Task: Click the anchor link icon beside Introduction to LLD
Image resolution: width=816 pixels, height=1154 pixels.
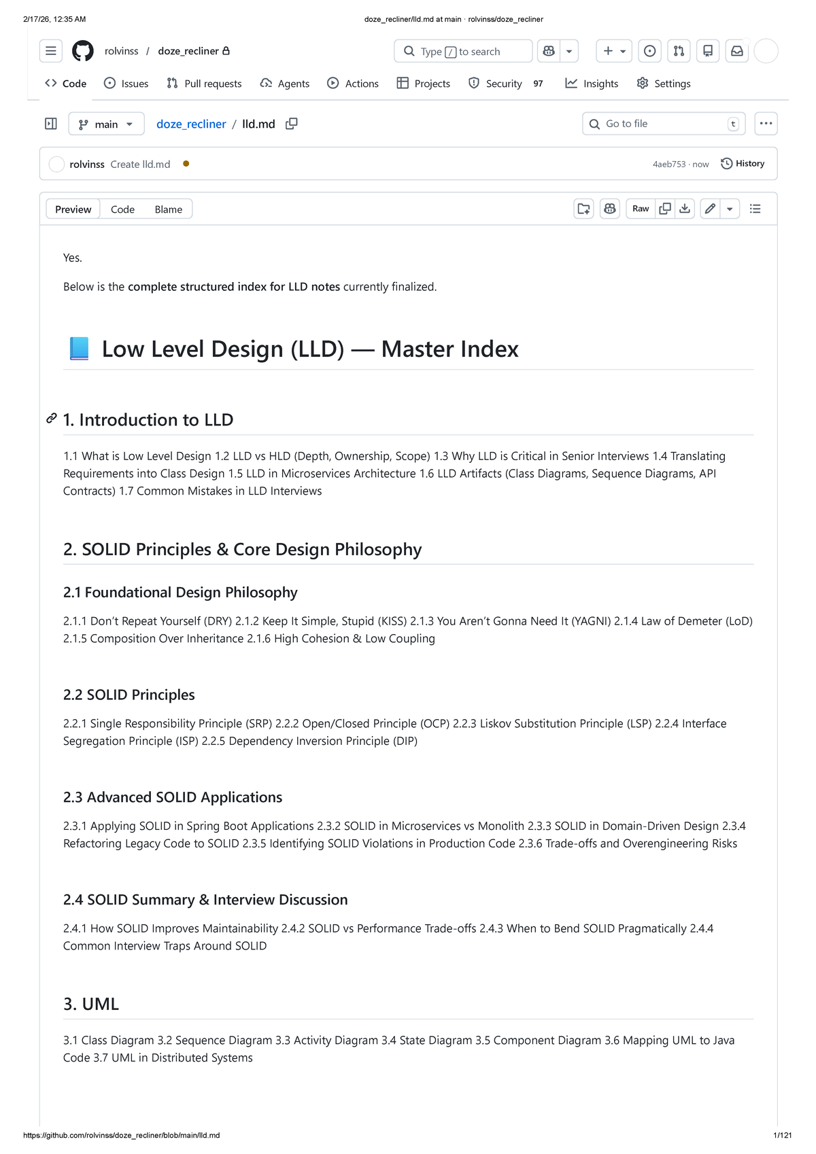Action: point(52,419)
